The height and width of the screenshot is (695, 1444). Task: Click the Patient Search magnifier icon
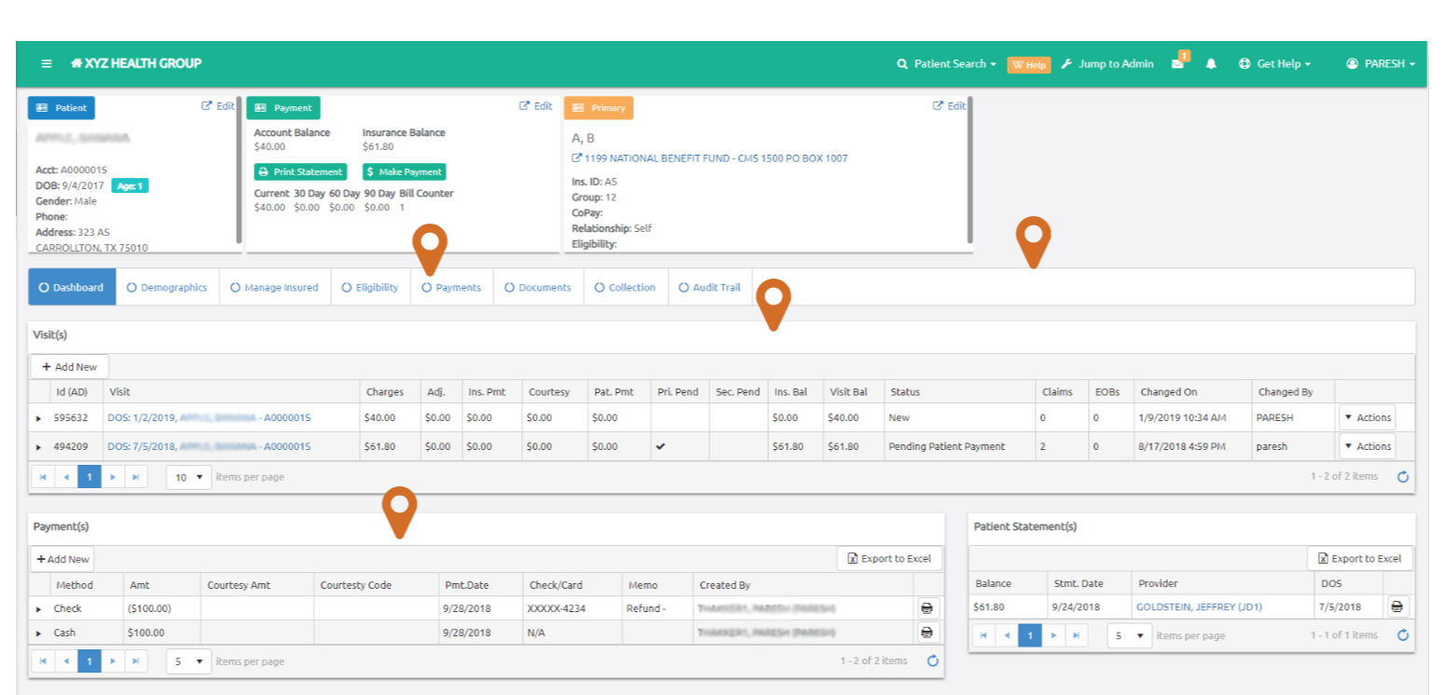[902, 63]
